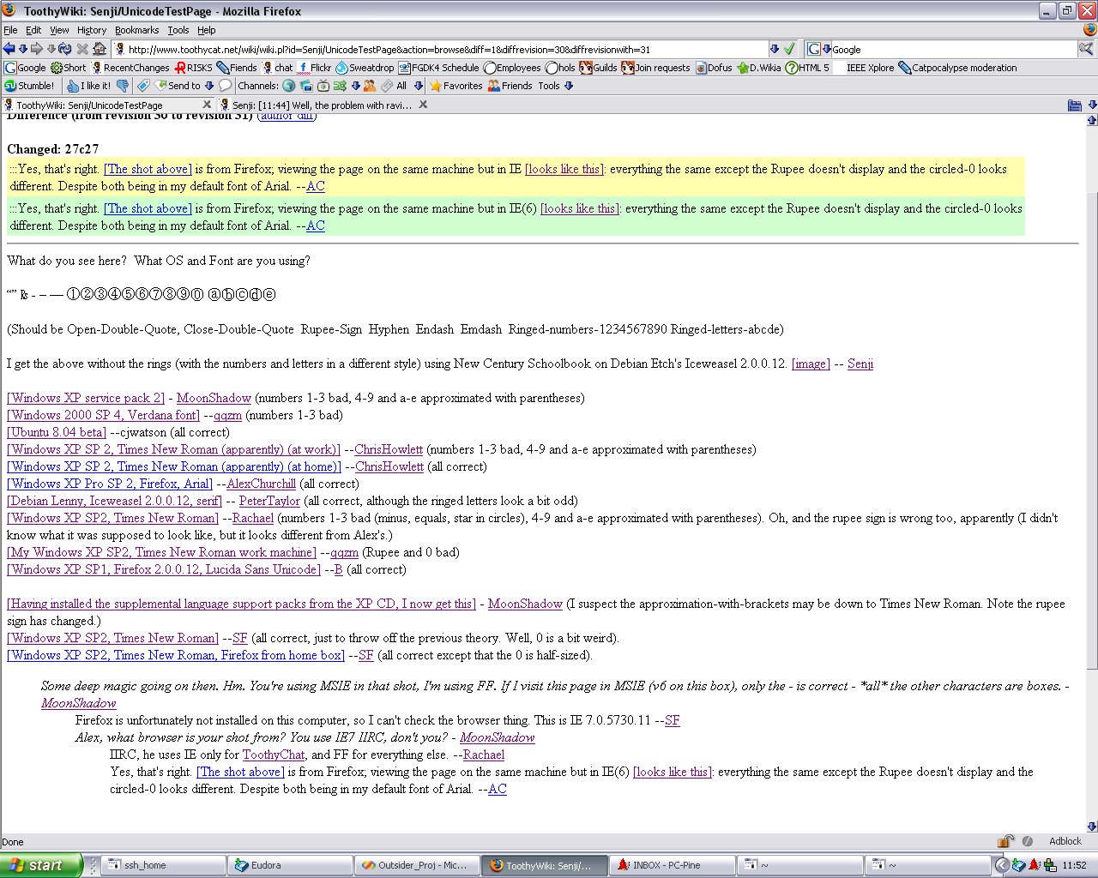
Task: Open the forward history dropdown arrow
Action: [51, 49]
